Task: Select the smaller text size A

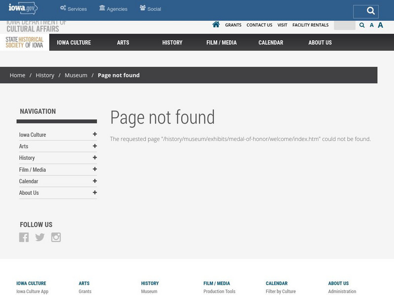Action: (372, 25)
